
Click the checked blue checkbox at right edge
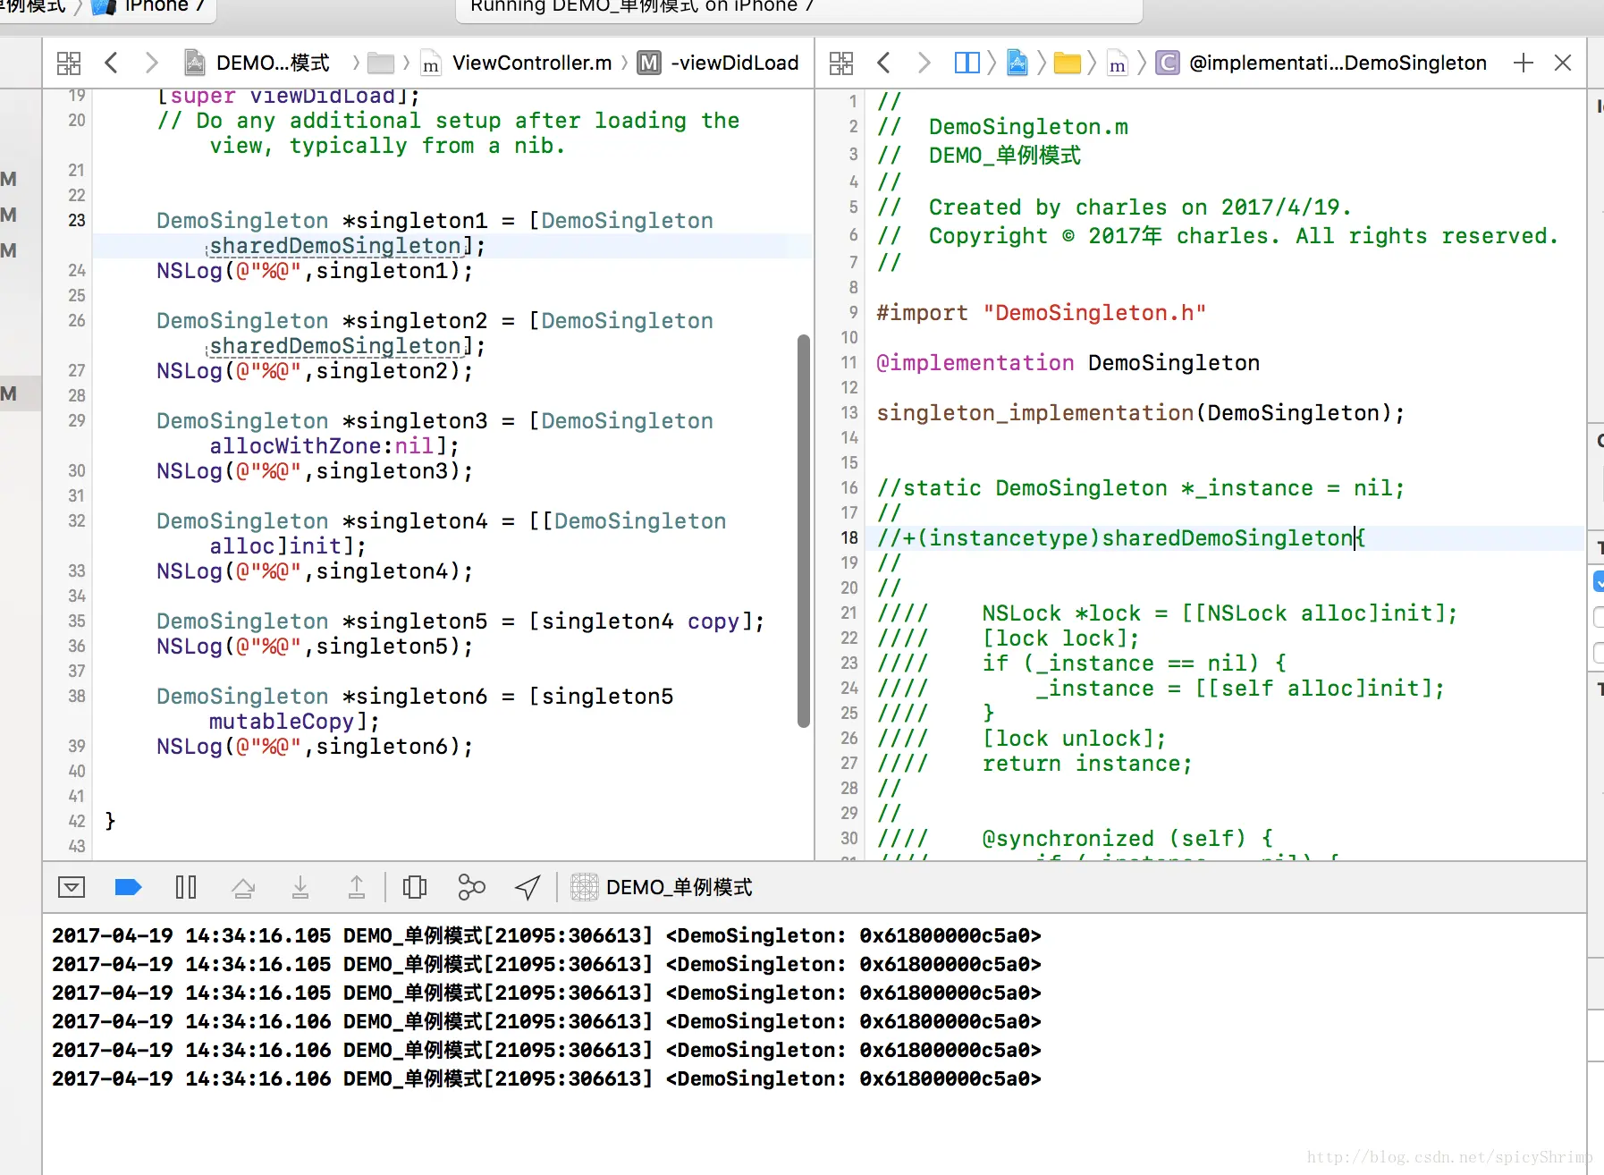(1599, 581)
